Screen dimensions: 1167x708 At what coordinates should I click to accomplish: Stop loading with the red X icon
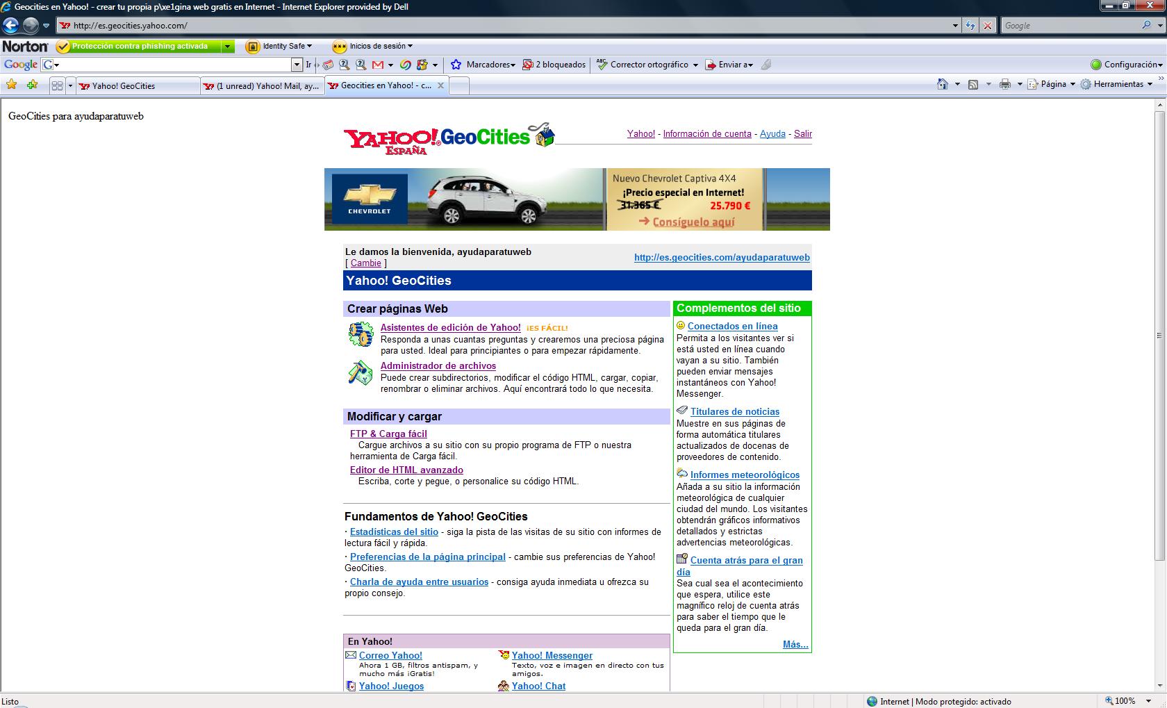click(x=987, y=26)
